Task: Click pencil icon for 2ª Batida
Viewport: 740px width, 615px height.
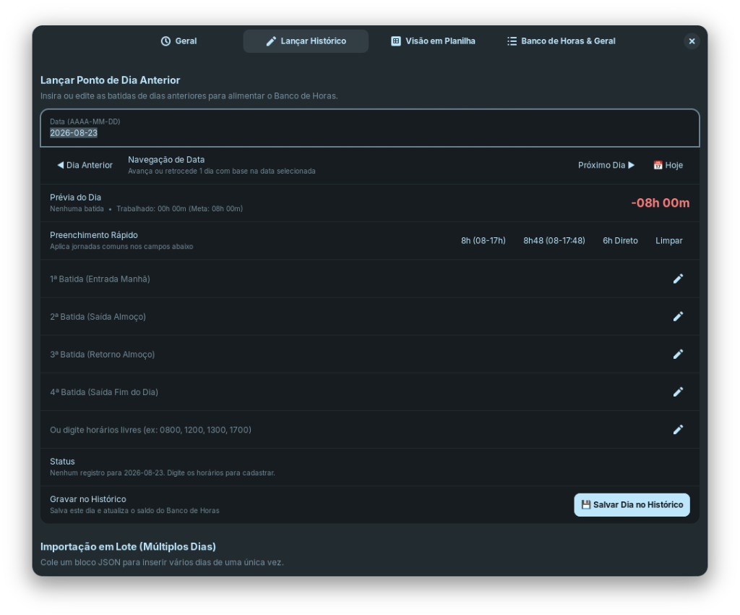Action: click(678, 316)
